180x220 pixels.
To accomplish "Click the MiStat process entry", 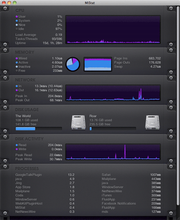I will pyautogui.click(x=45, y=207).
